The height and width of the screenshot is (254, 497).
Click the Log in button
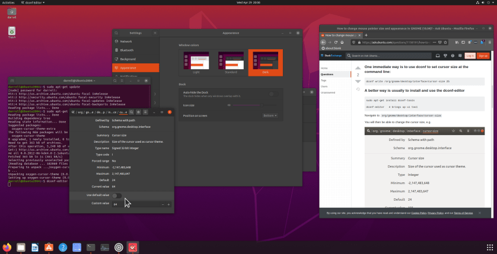[469, 56]
